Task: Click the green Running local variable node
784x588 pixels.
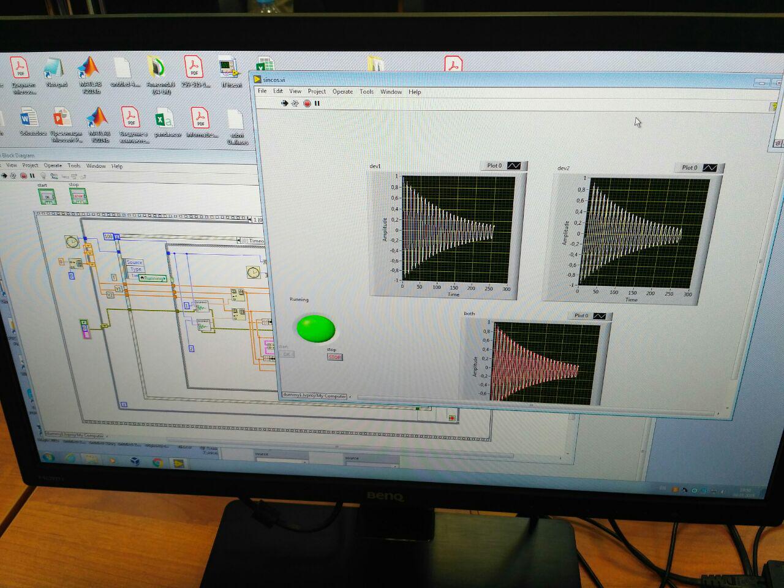Action: click(x=153, y=278)
